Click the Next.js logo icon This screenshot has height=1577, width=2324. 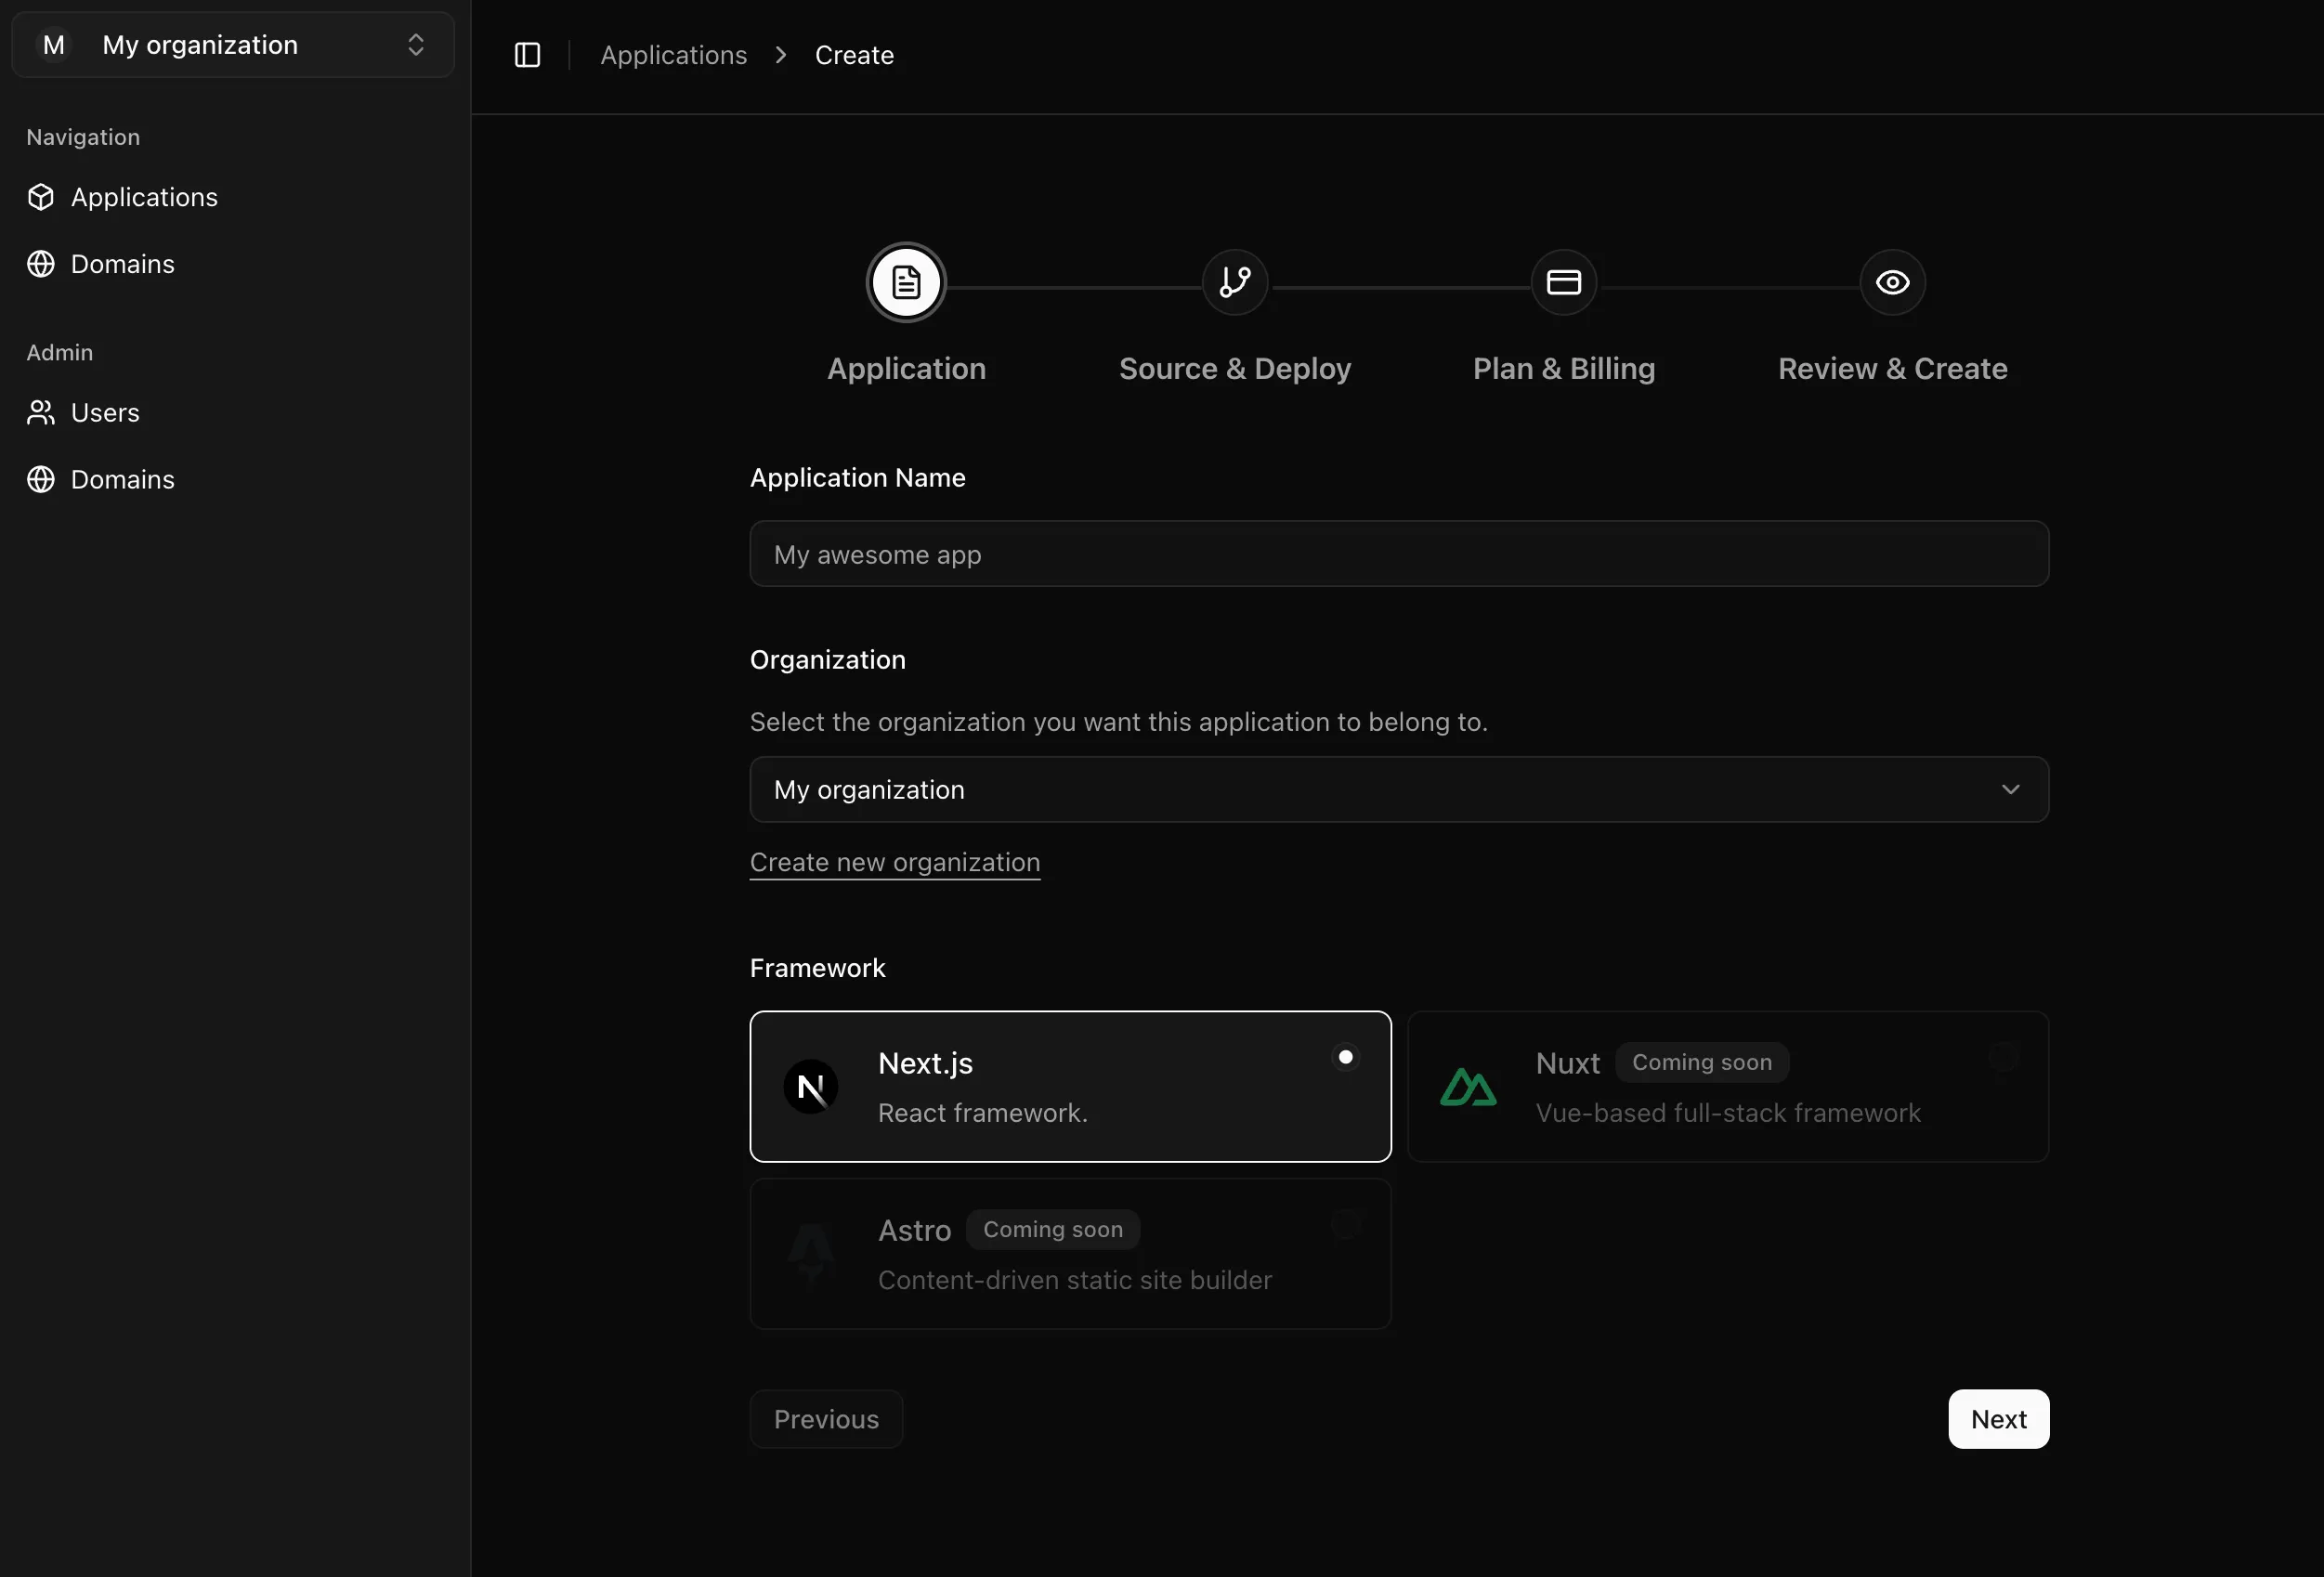tap(811, 1087)
